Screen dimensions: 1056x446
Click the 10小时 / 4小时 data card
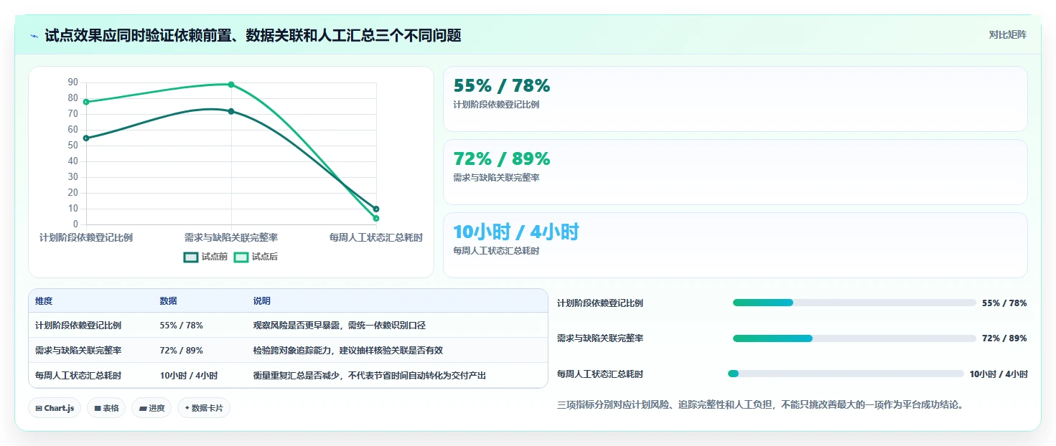(735, 245)
